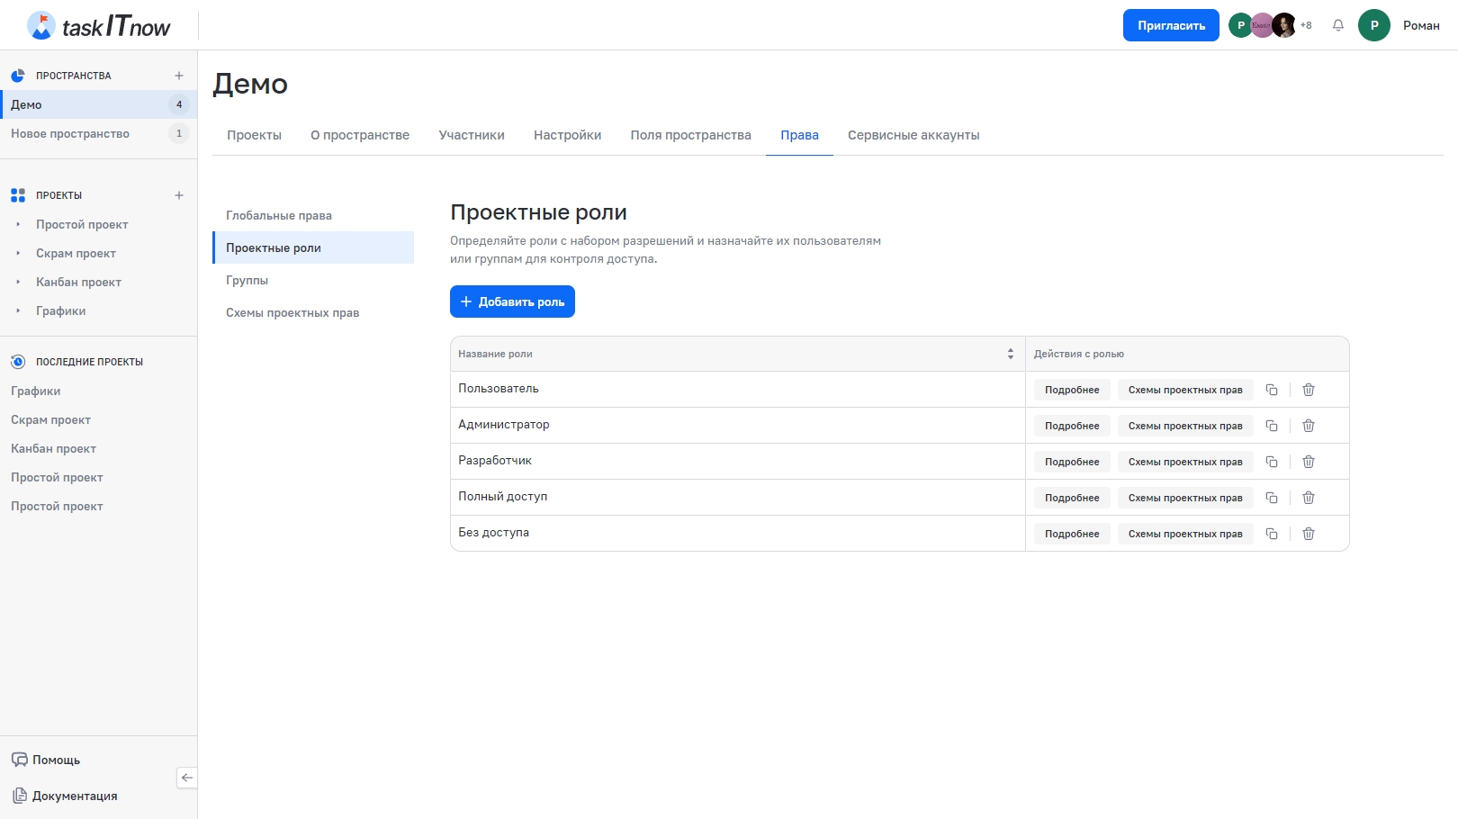This screenshot has width=1458, height=819.
Task: Sort the table by Название роли
Action: click(x=1010, y=354)
